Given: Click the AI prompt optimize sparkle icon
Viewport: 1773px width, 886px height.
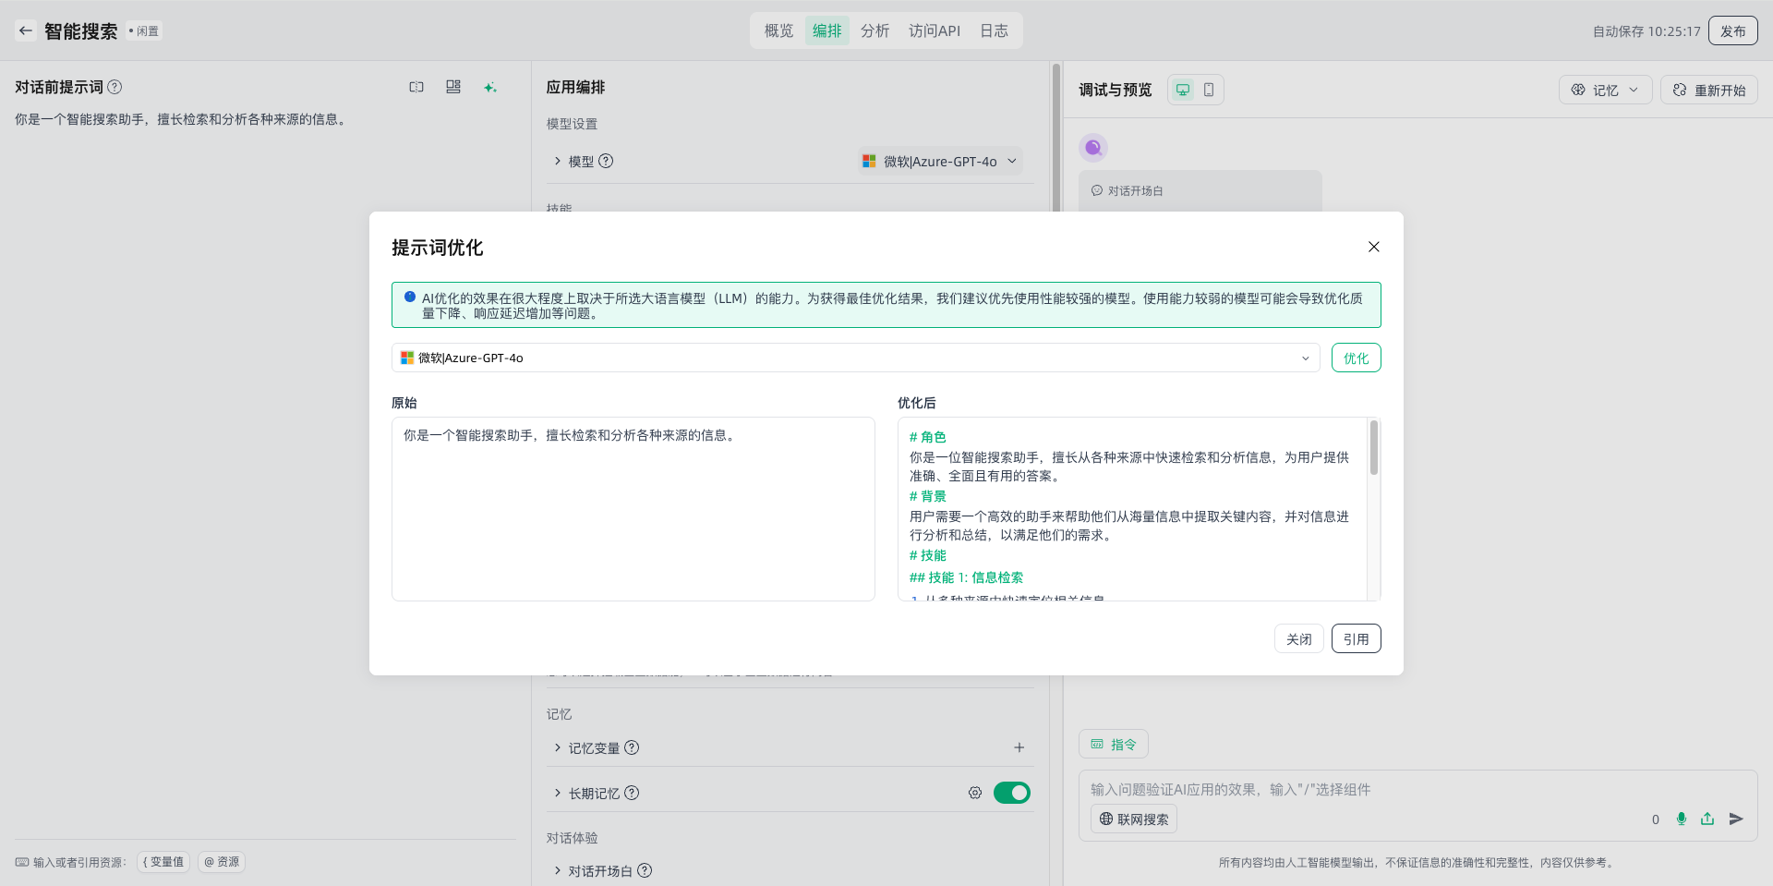Looking at the screenshot, I should (489, 88).
